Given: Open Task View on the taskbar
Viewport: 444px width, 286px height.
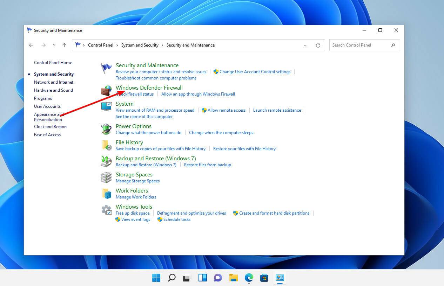Looking at the screenshot, I should [187, 278].
